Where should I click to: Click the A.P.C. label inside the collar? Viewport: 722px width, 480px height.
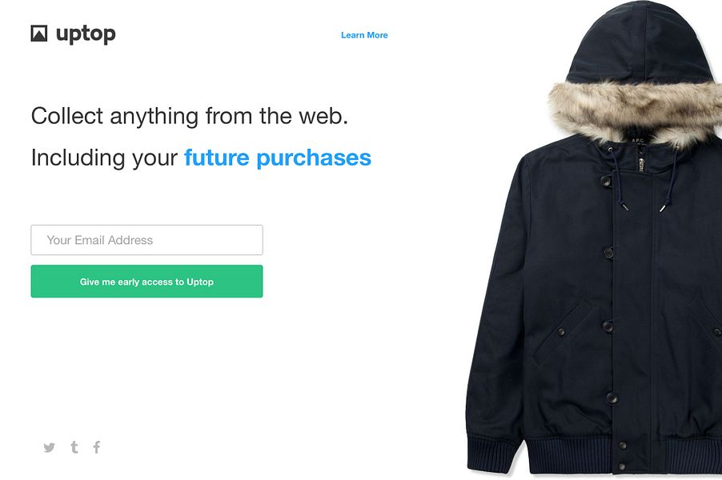(638, 141)
